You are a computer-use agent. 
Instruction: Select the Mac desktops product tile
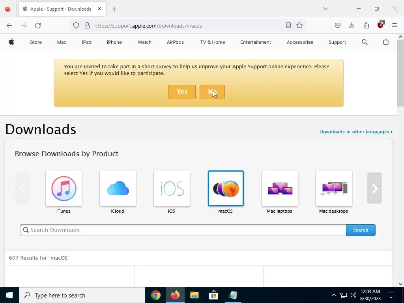click(334, 188)
